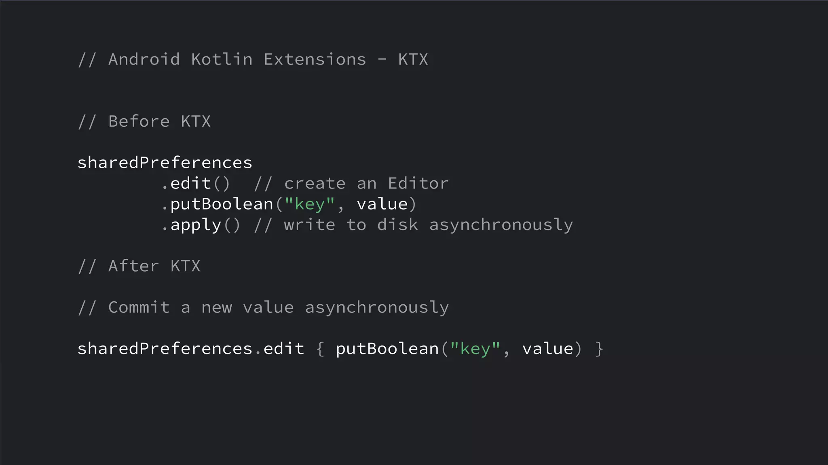The image size is (828, 465).
Task: Click the standalone "sharedPreferences" line
Action: tap(165, 163)
